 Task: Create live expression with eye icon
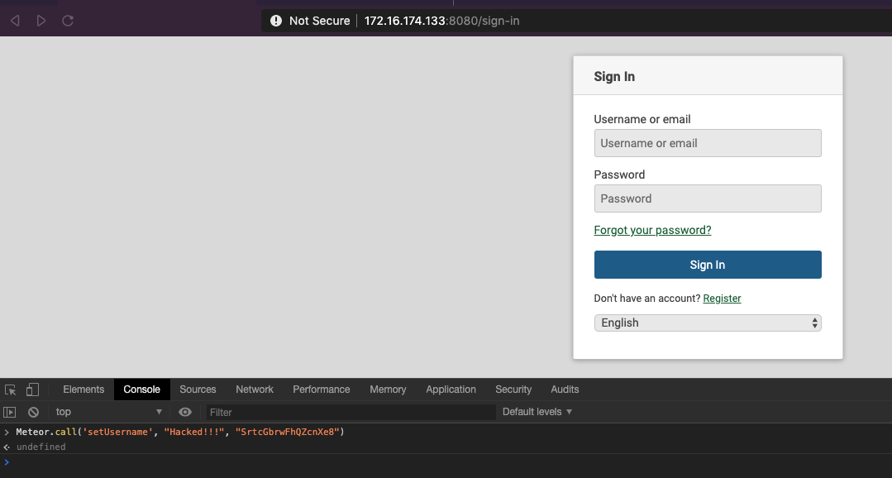pyautogui.click(x=185, y=412)
